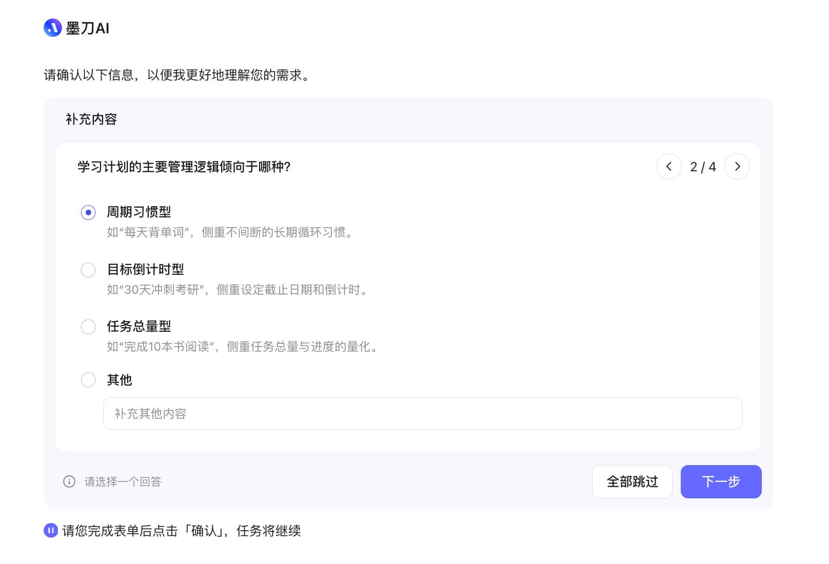829x564 pixels.
Task: Click the 全部跳过 button
Action: [x=632, y=481]
